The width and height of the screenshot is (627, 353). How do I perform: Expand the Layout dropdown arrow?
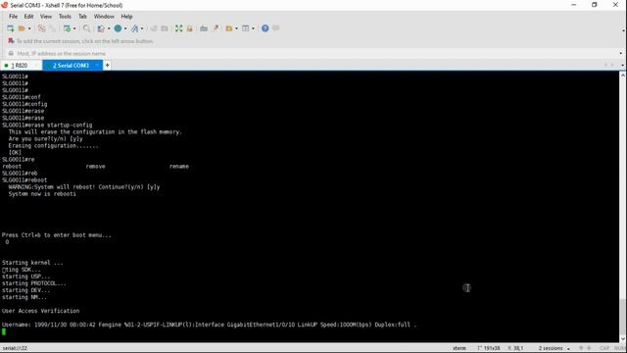pyautogui.click(x=253, y=28)
